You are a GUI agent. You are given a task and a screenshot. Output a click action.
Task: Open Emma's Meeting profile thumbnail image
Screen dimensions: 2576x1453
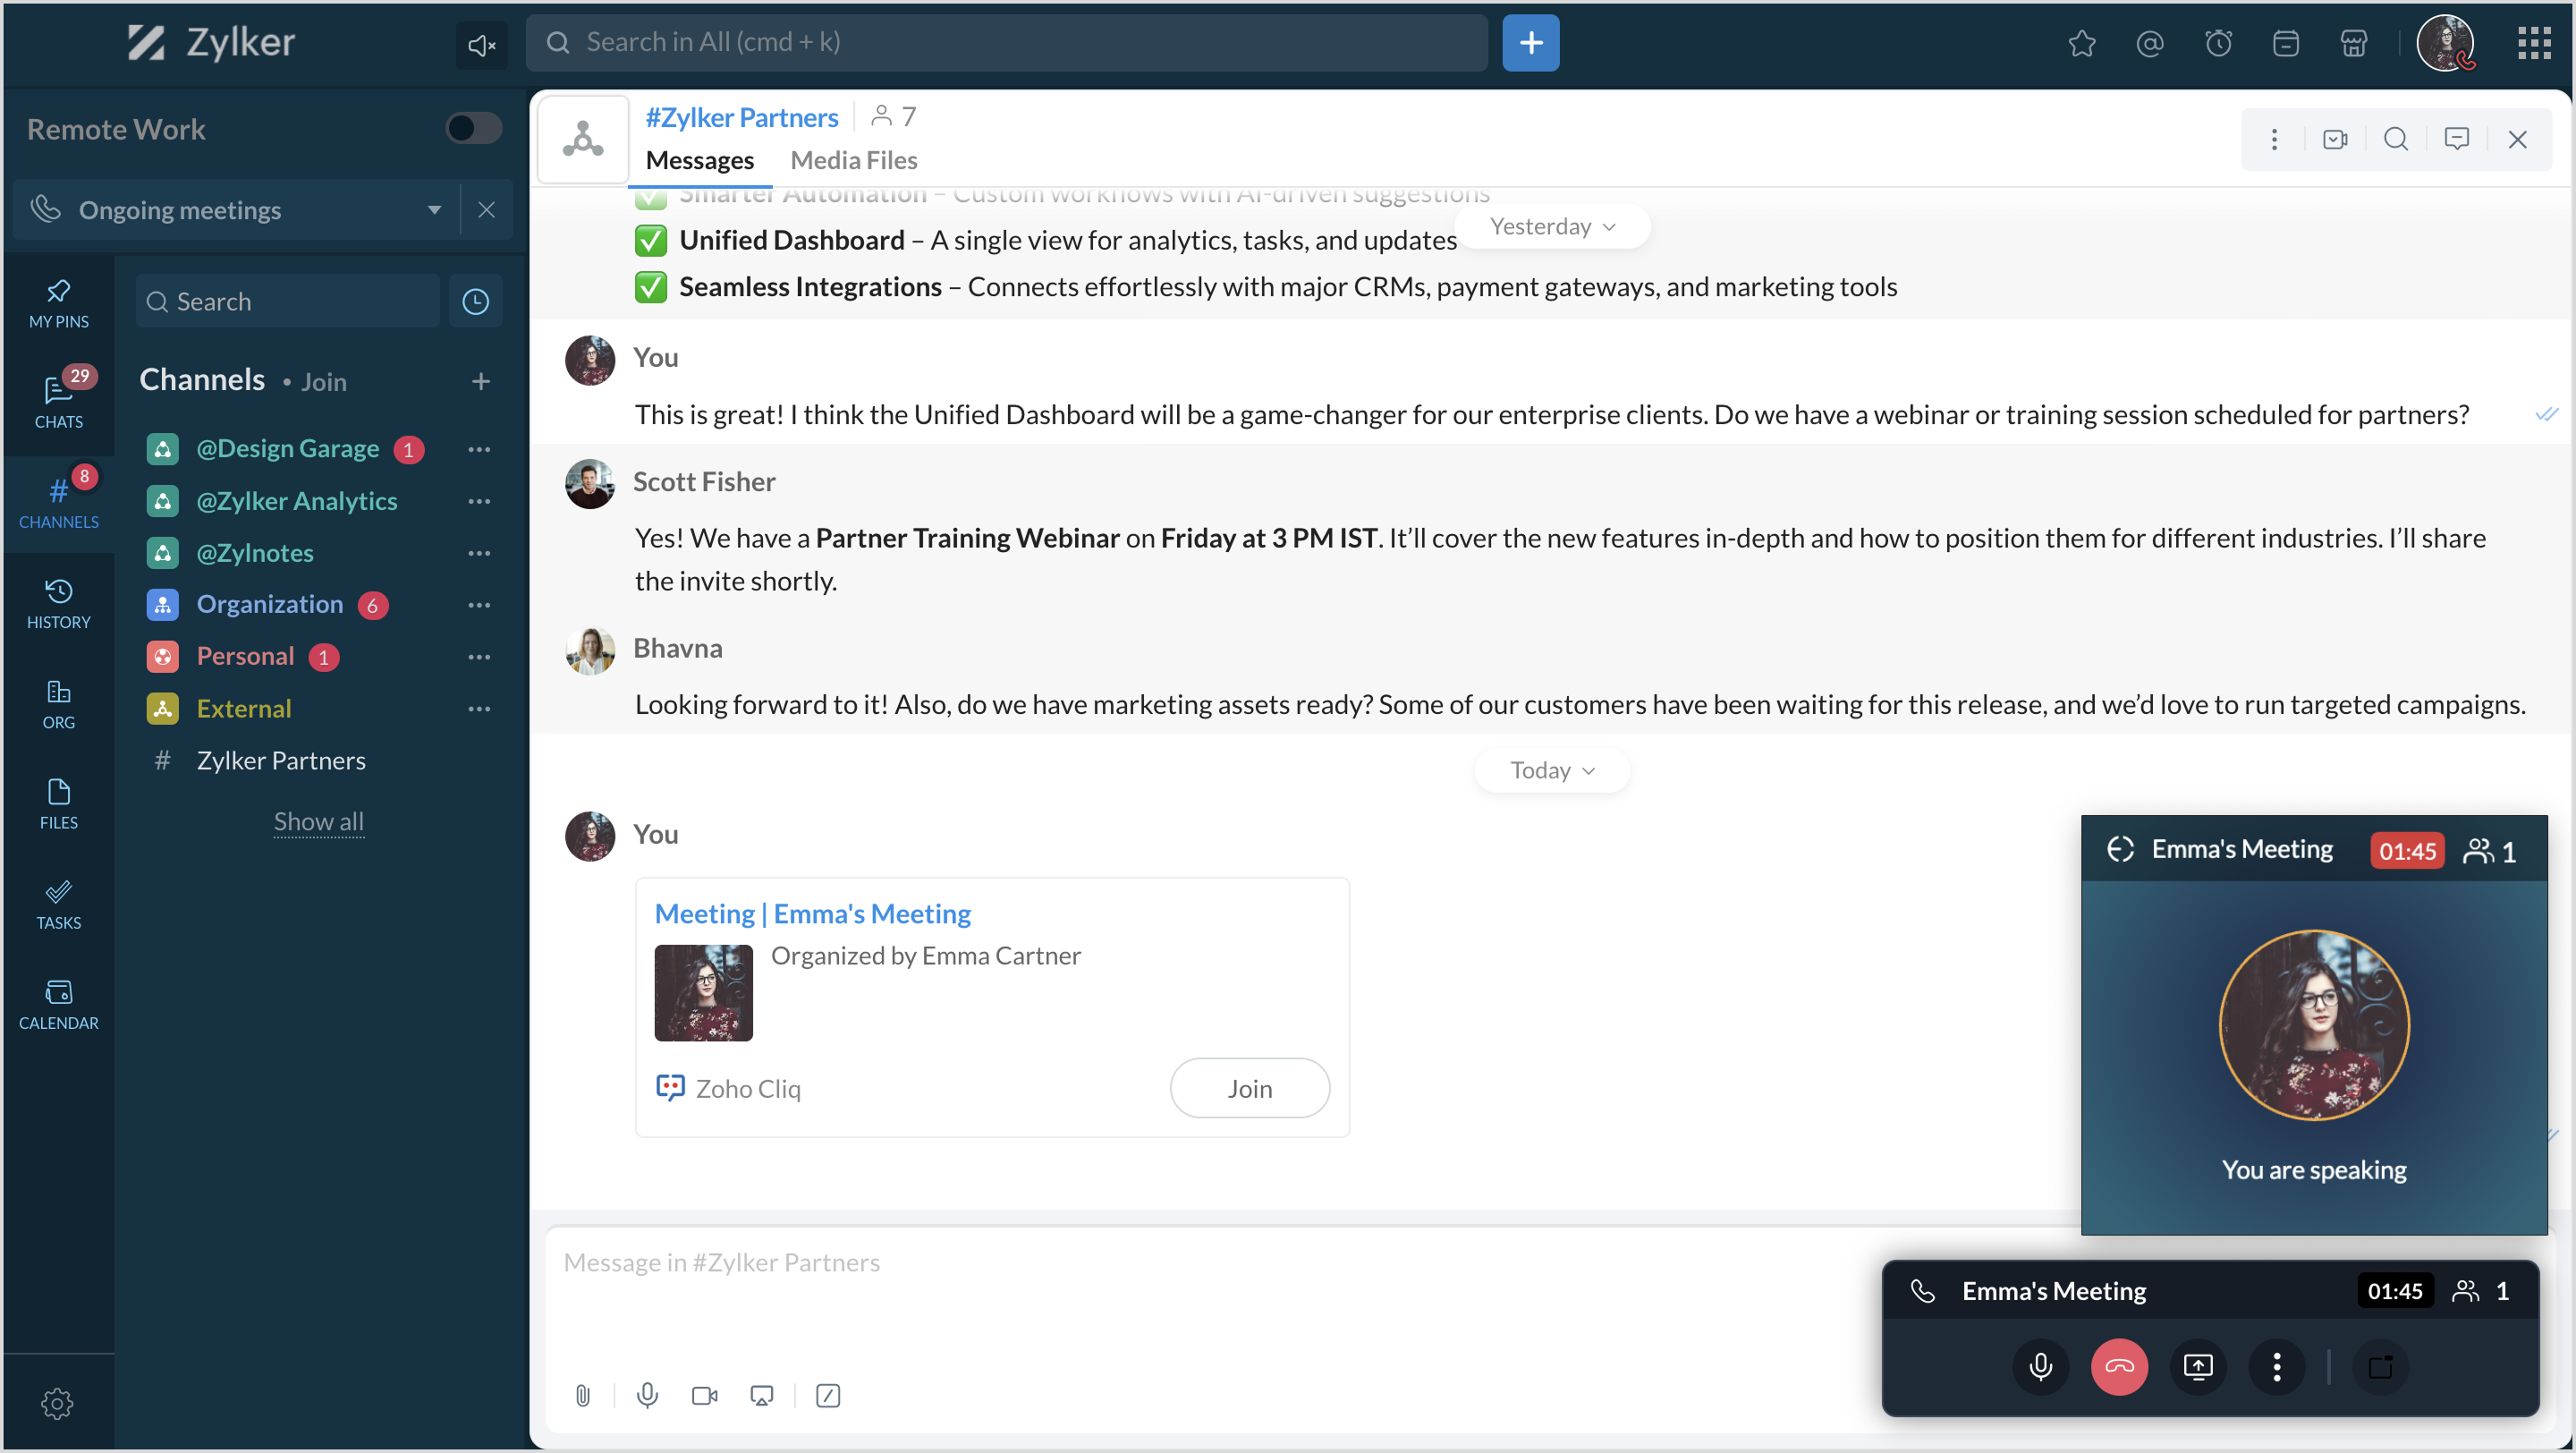pos(703,993)
